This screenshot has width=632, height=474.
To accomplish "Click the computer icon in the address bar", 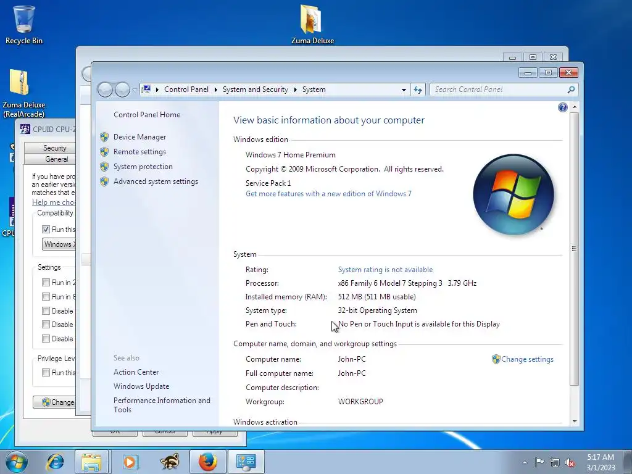I will (x=146, y=89).
